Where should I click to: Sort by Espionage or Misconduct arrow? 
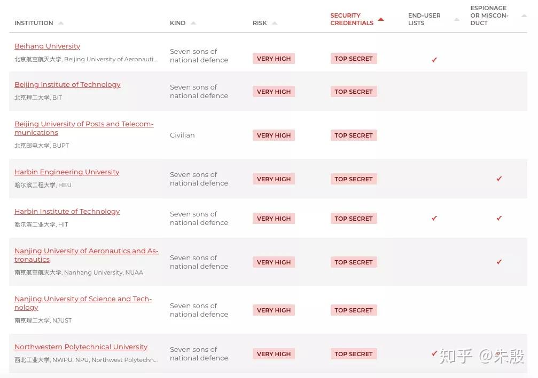[524, 15]
